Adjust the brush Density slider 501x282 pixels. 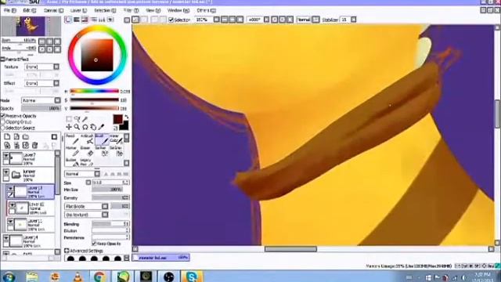110,198
